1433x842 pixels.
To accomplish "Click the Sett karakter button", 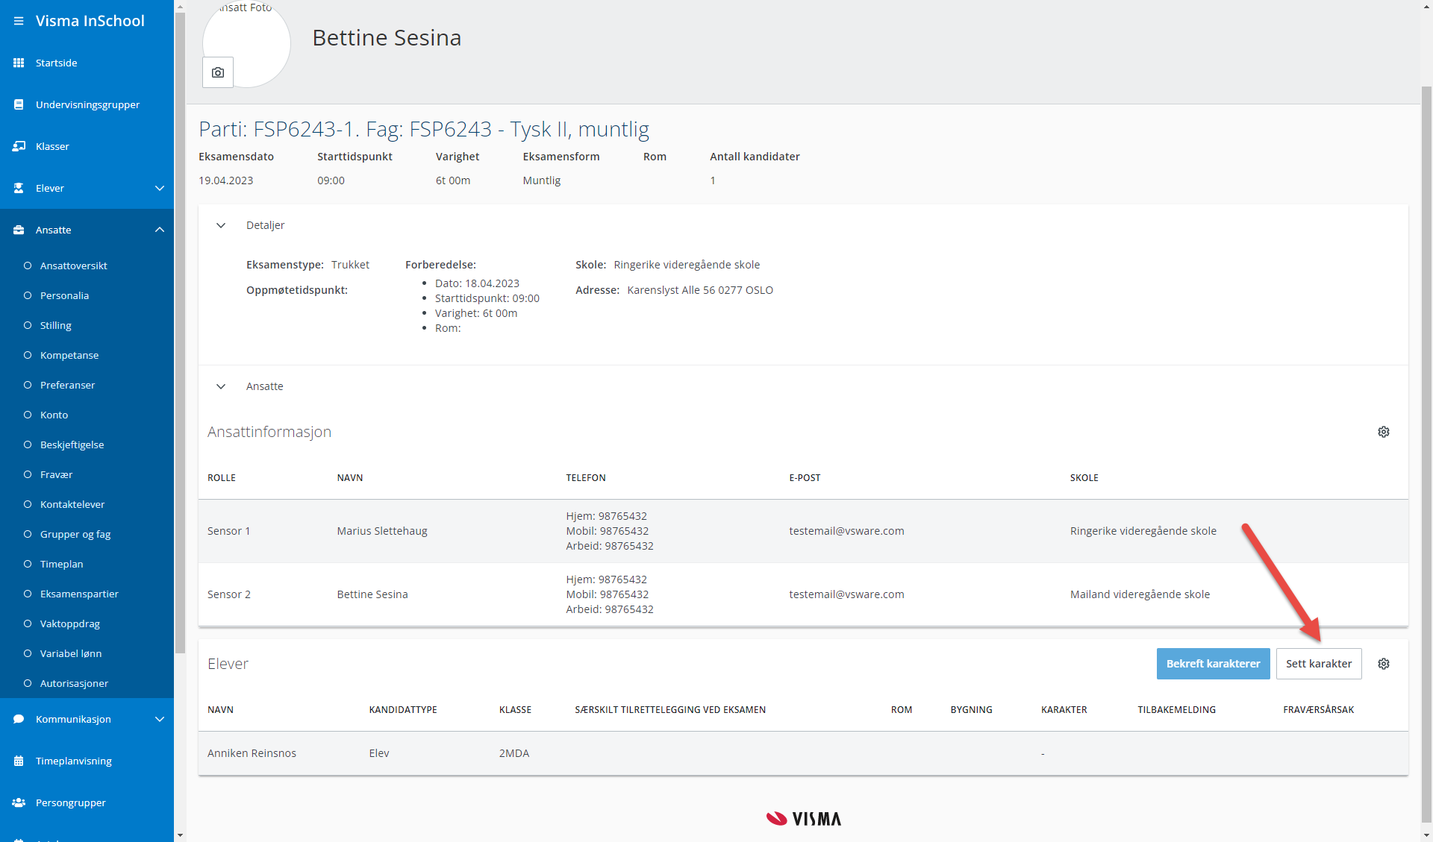I will (1318, 664).
